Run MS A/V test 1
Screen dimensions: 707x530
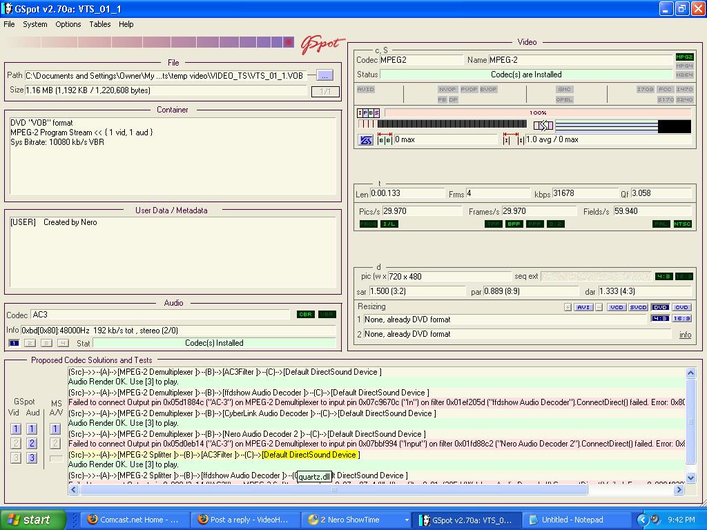[x=55, y=429]
